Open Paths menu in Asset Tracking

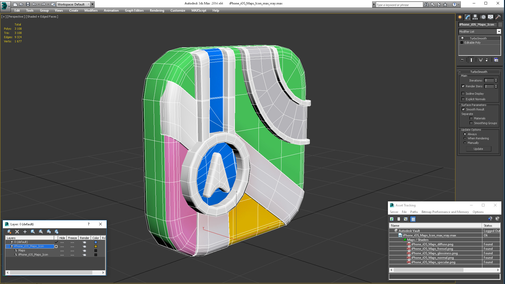[x=414, y=212]
